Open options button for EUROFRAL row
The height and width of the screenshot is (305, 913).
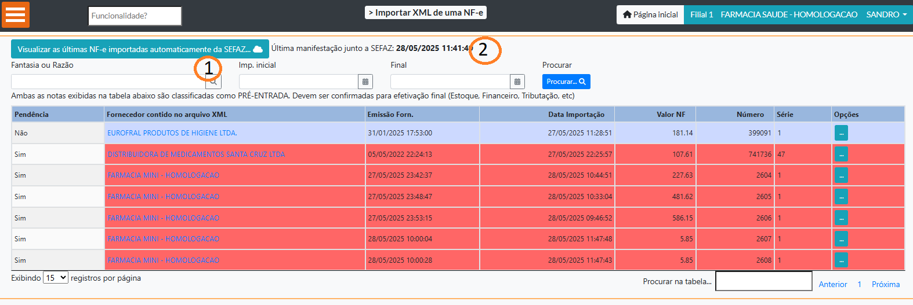(840, 133)
